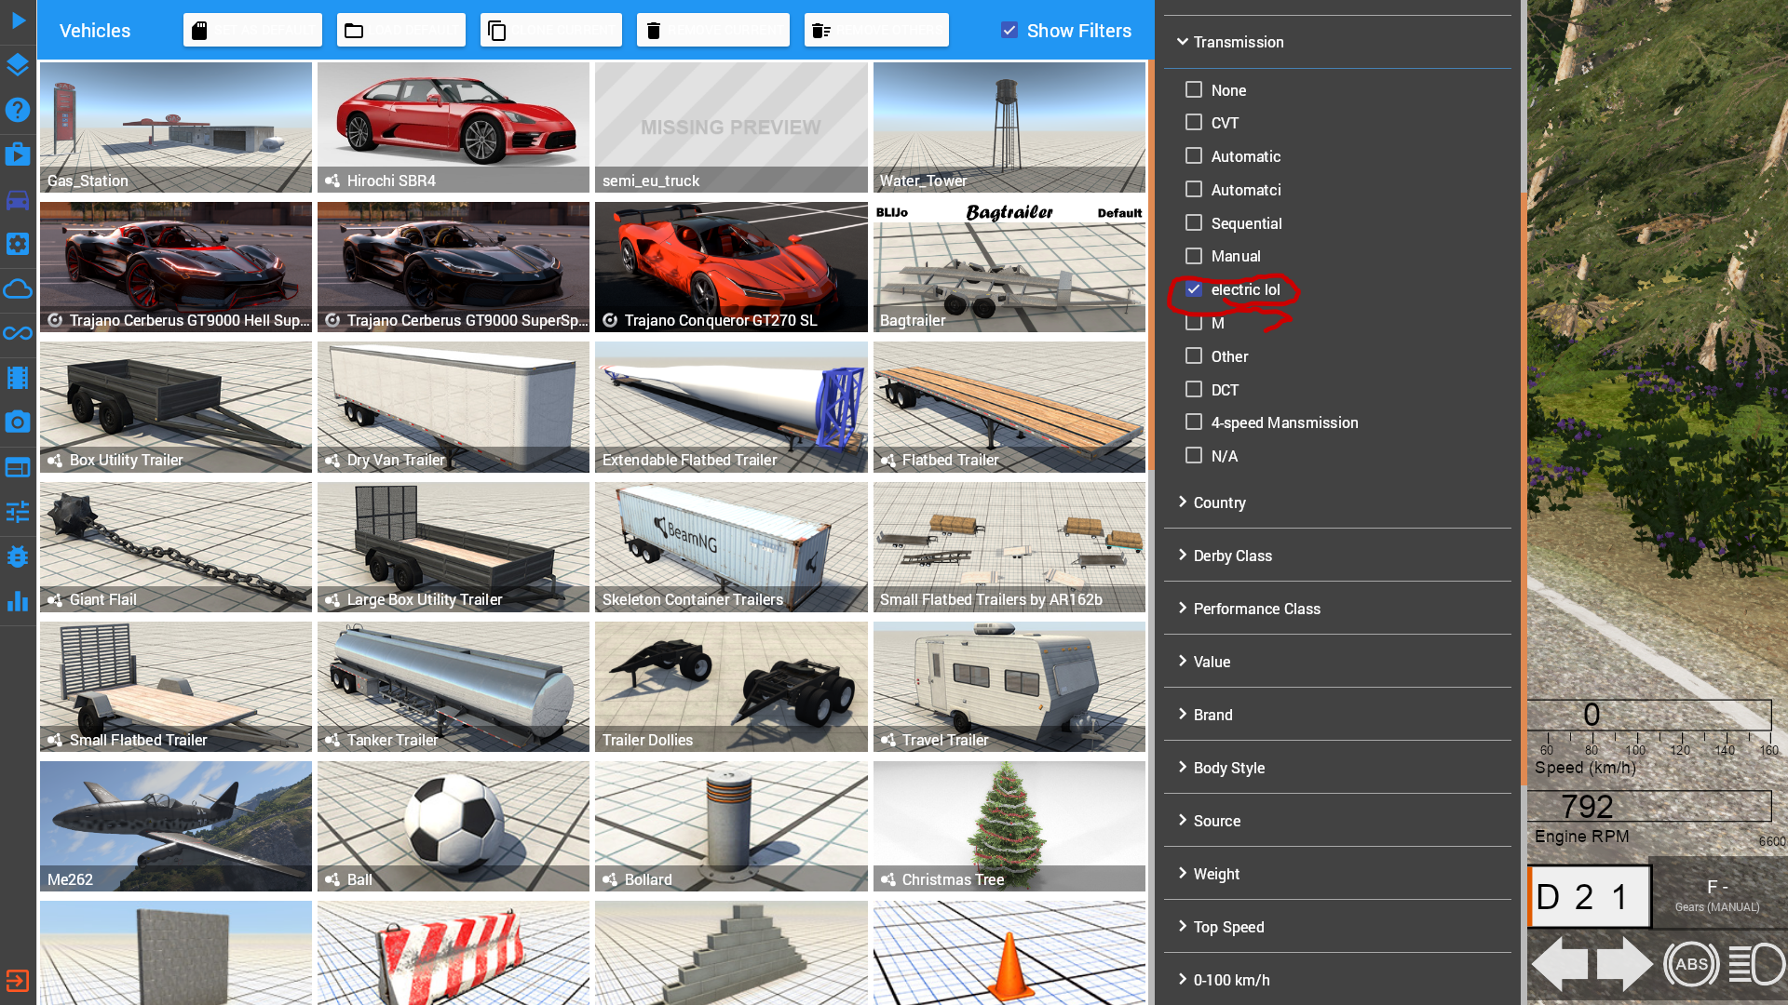Click the right turn signal arrow
This screenshot has width=1788, height=1005.
(1625, 964)
